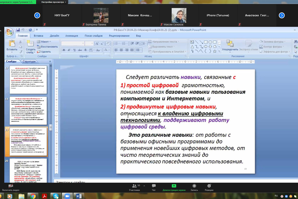Click the PowerPoint Office button
This screenshot has width=298, height=199.
tap(9, 32)
